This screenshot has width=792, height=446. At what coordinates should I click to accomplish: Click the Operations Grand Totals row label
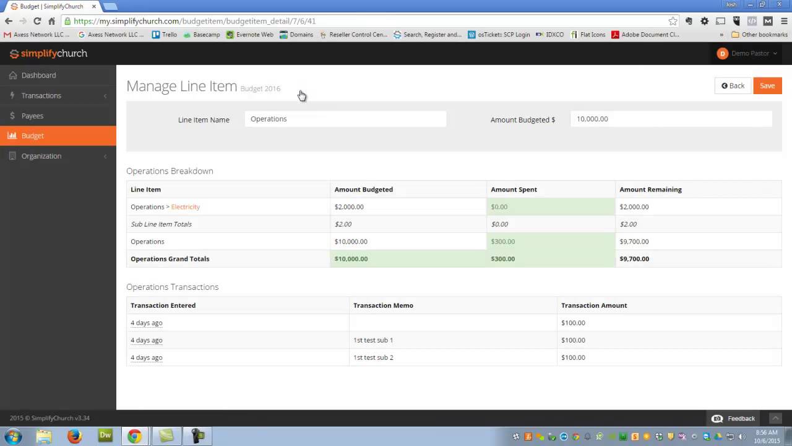click(x=170, y=259)
